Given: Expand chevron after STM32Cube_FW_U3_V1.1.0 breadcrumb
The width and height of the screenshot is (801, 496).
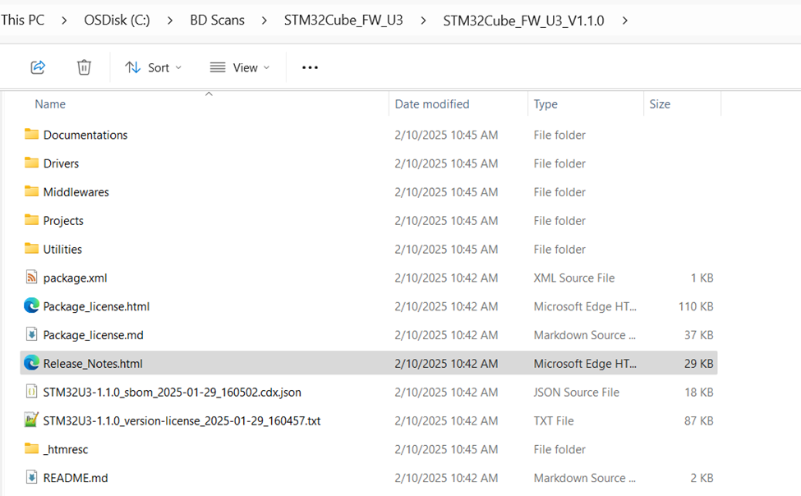Looking at the screenshot, I should [625, 21].
